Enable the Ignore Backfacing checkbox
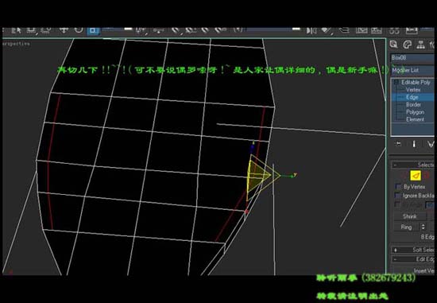The image size is (437, 303). (398, 196)
